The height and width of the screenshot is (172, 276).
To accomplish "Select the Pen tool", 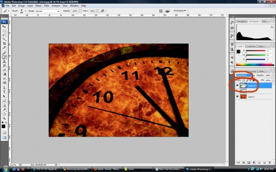I will tap(4, 88).
